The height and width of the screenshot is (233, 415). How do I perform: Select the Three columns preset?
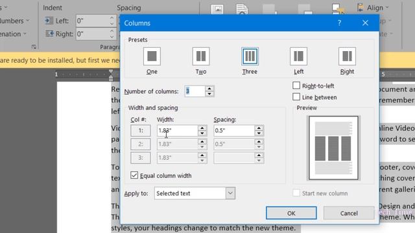coord(250,56)
